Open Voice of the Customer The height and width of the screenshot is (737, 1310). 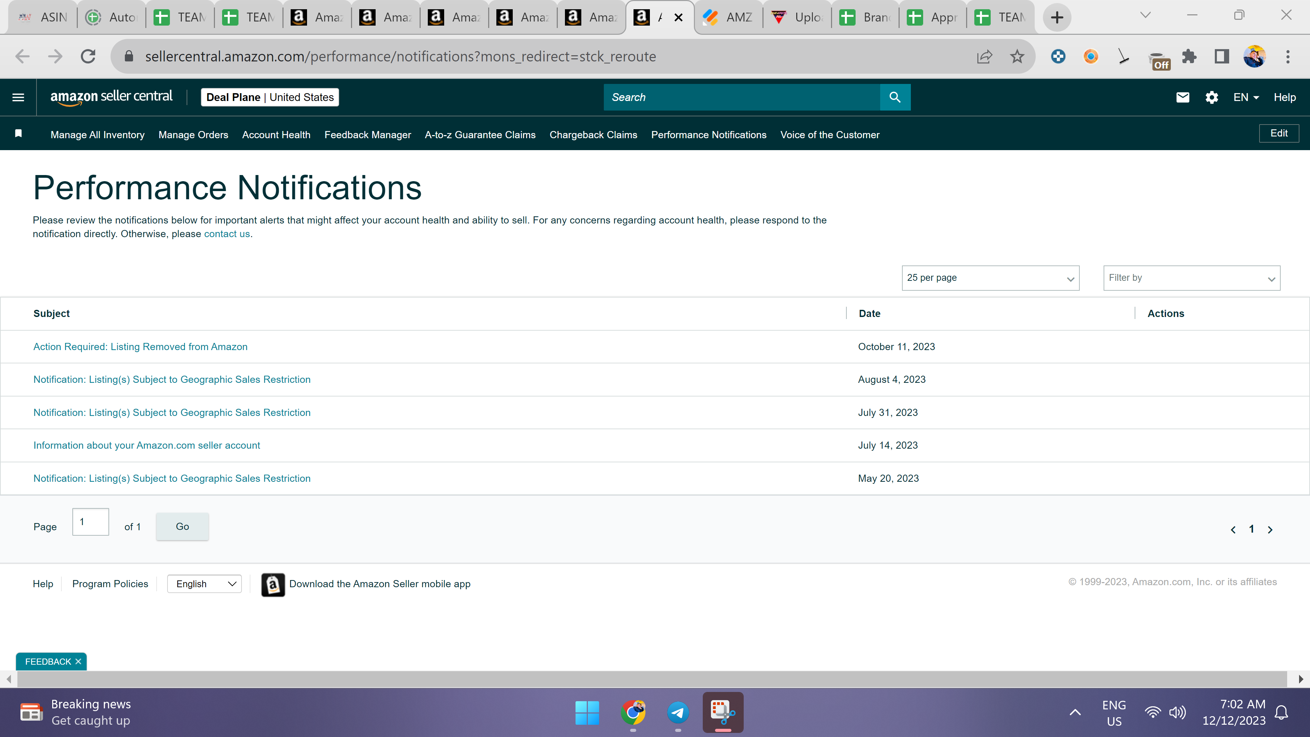[830, 135]
